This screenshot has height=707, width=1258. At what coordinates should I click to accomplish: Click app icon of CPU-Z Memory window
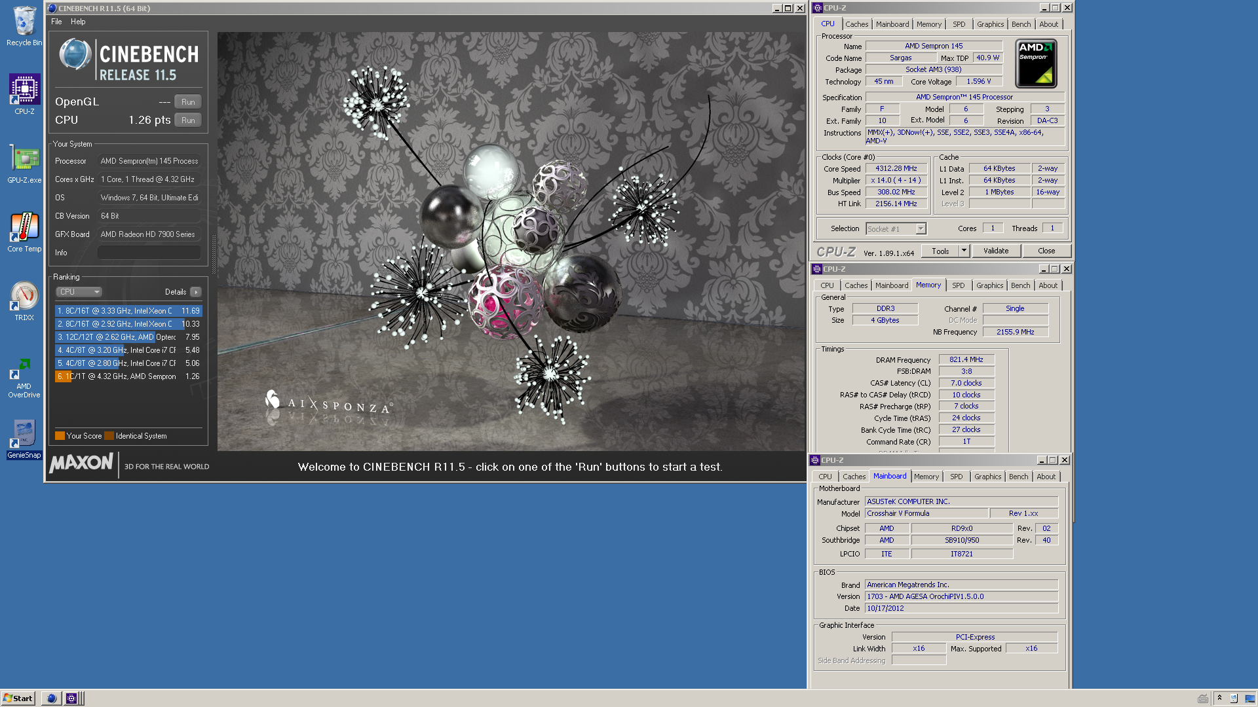point(816,269)
